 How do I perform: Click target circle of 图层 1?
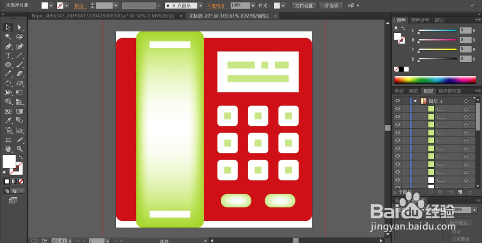[x=466, y=101]
